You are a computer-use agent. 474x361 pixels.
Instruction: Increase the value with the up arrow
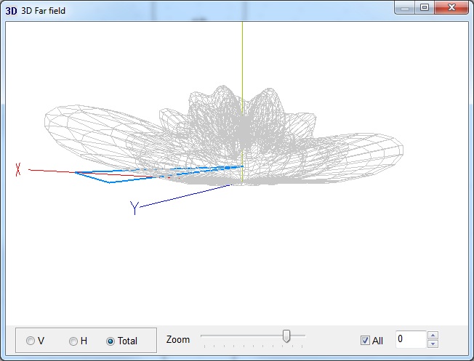tap(433, 335)
